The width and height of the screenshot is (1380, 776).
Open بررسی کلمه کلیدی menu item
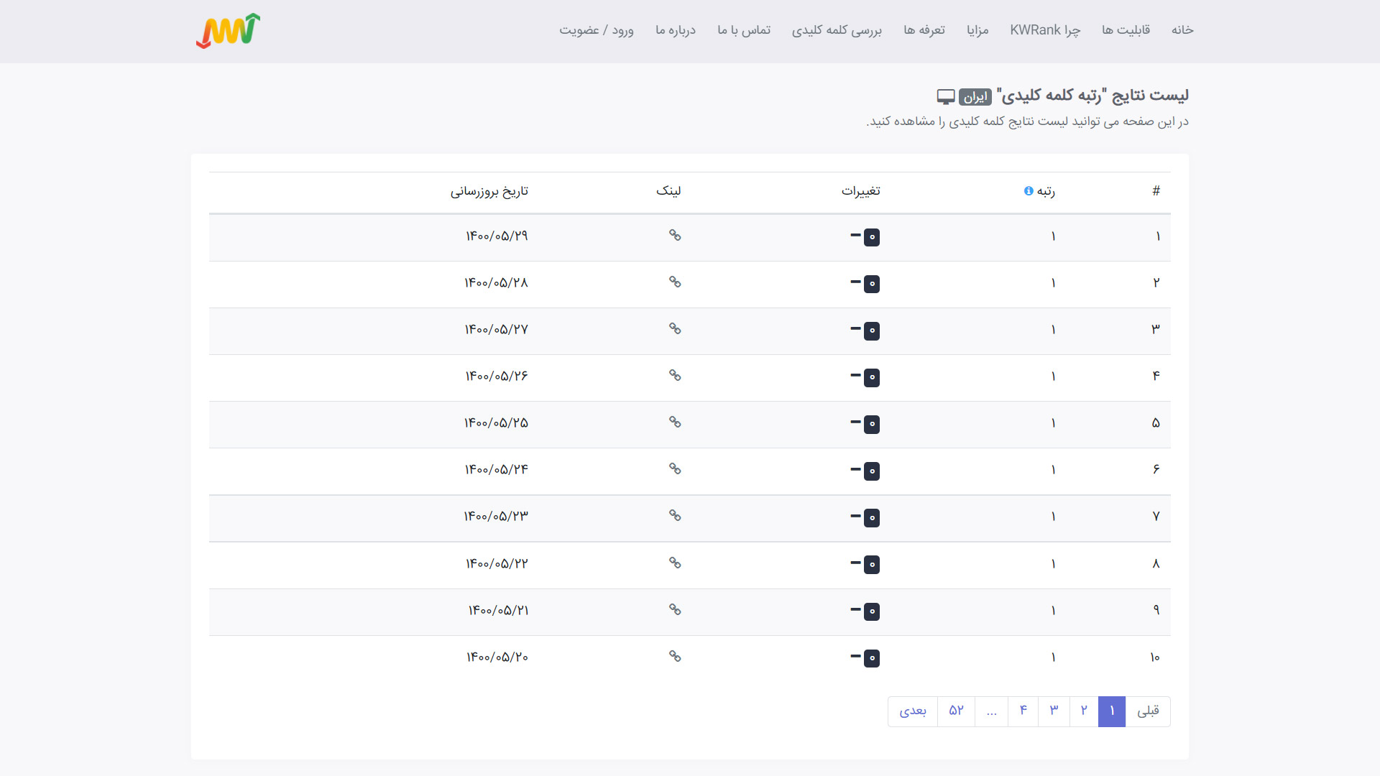tap(837, 30)
